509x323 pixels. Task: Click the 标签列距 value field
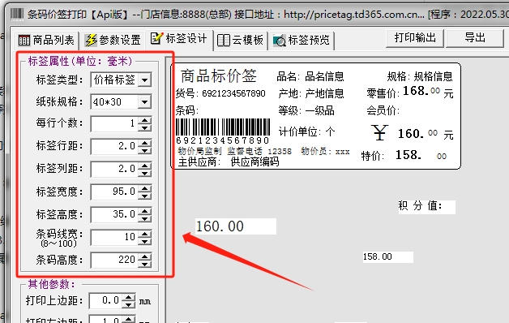pyautogui.click(x=114, y=169)
